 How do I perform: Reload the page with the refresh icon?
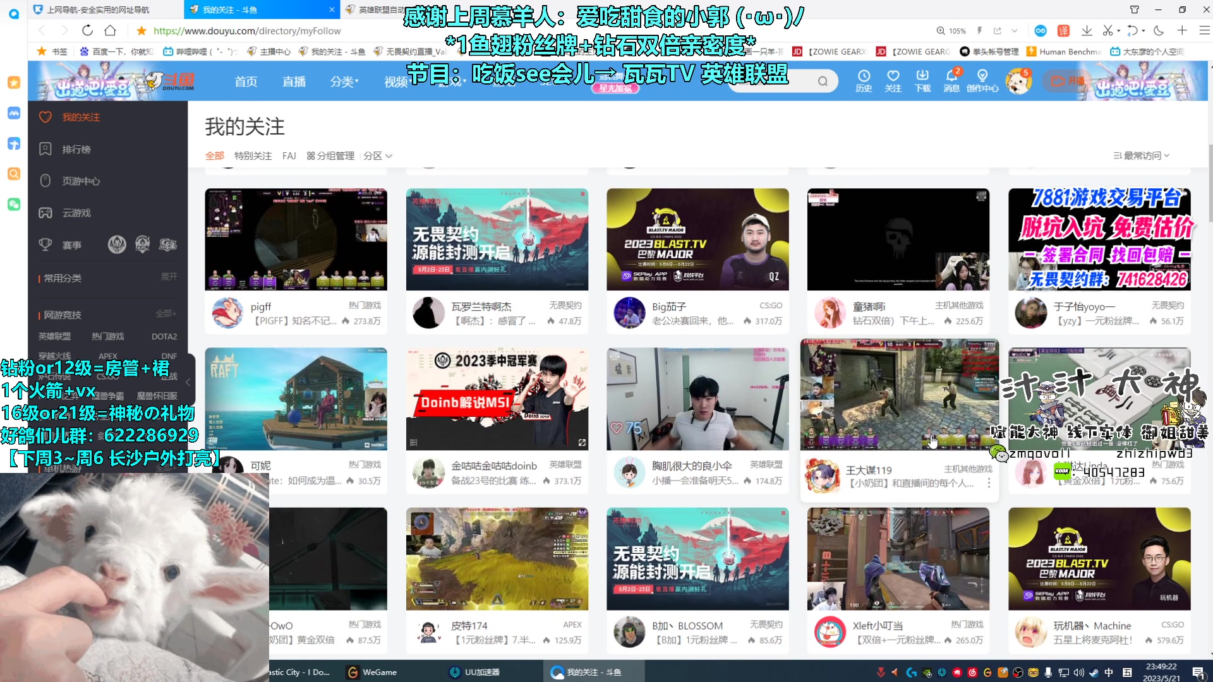pyautogui.click(x=87, y=30)
